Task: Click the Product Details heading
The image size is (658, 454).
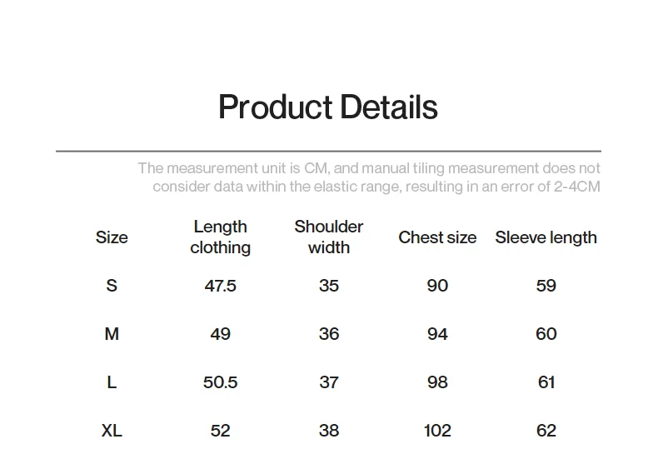Action: point(328,107)
